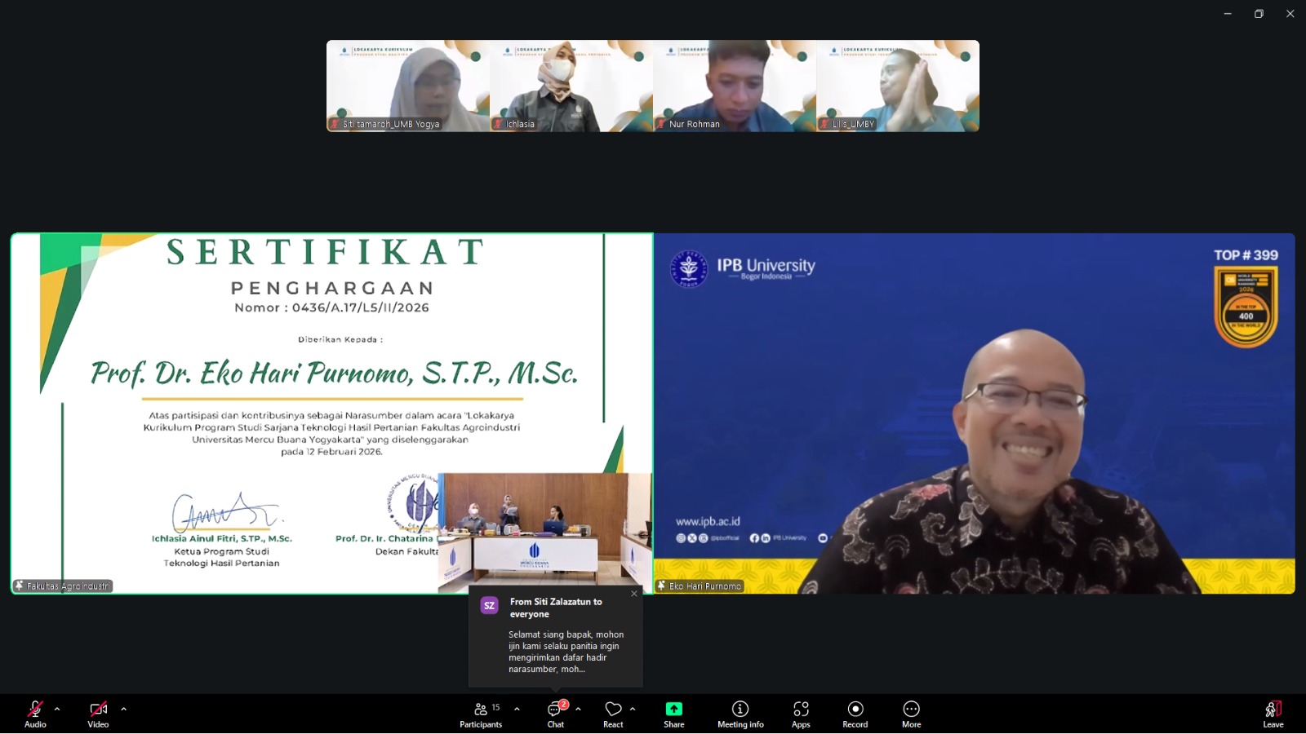Leave the meeting
Screen dimensions: 1306x734
tap(1273, 713)
